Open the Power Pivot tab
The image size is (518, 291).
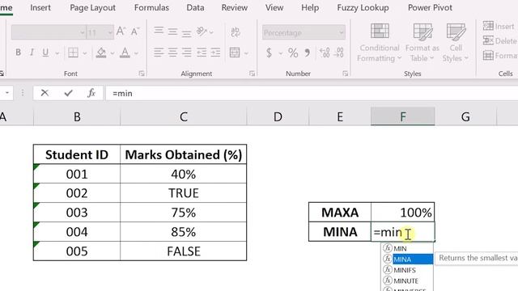click(430, 7)
